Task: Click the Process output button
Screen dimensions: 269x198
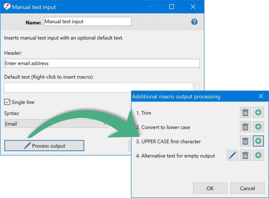Action: pyautogui.click(x=44, y=146)
